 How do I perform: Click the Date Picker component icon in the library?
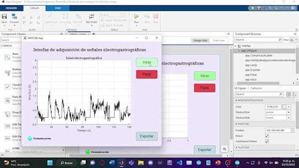[7, 100]
